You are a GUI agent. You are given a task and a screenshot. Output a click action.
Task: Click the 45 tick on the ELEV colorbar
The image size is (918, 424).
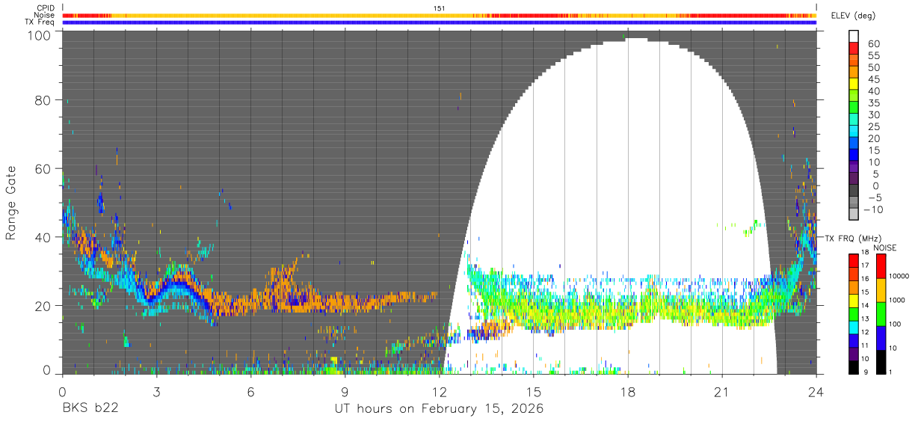(872, 79)
